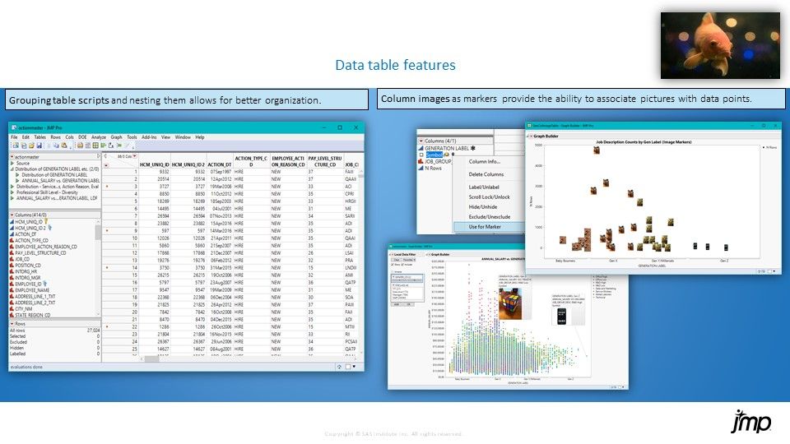Image resolution: width=790 pixels, height=444 pixels.
Task: Click the EMPLOYEE_ID nominal column icon
Action: [x=12, y=284]
